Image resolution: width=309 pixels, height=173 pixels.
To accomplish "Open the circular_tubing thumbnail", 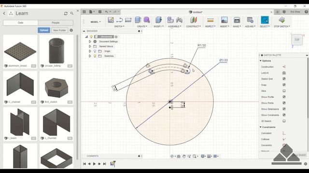I will (x=56, y=50).
